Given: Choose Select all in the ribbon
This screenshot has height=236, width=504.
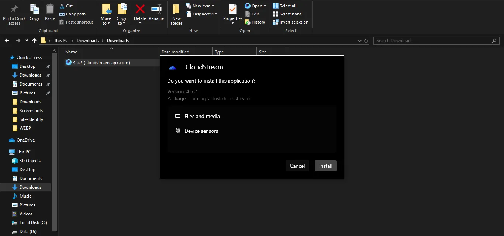Looking at the screenshot, I should [284, 6].
